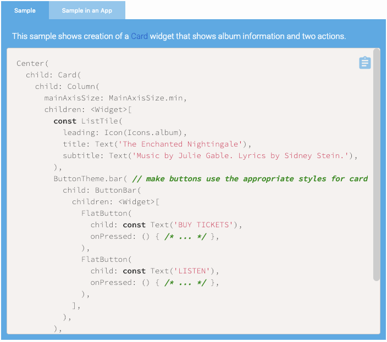Click the 'LISTEN' string

coord(192,271)
